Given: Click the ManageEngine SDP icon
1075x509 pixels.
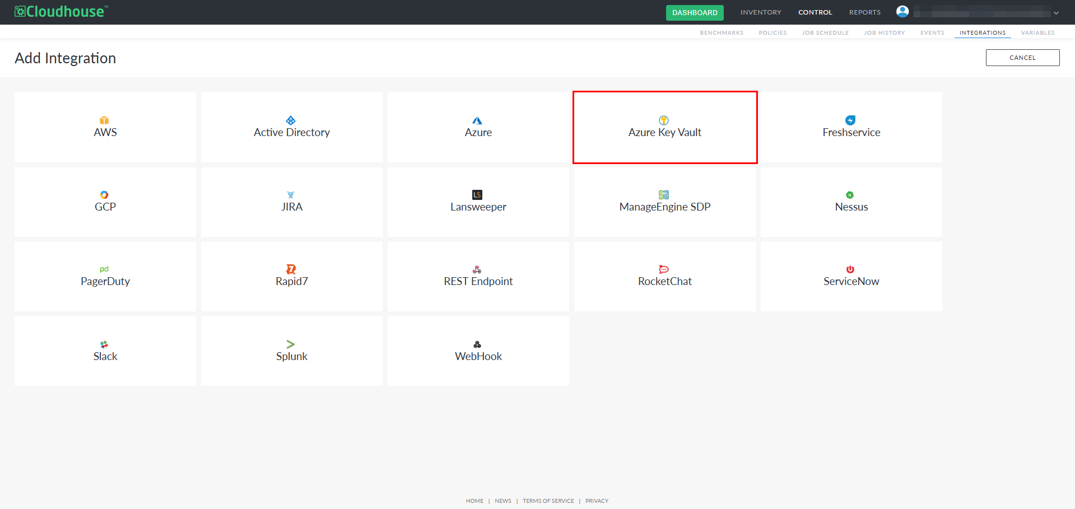Looking at the screenshot, I should [664, 195].
